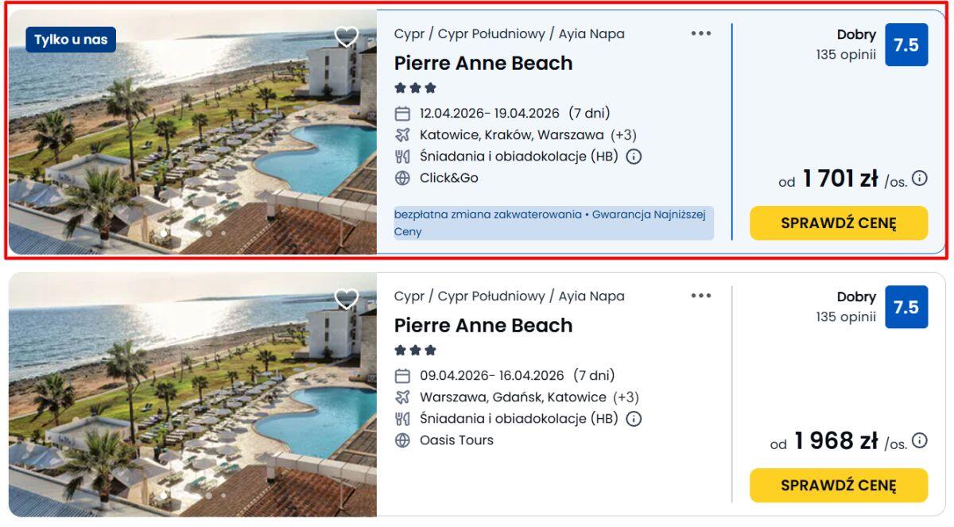Show meal plan info in first offer
This screenshot has height=527, width=954.
(x=634, y=157)
